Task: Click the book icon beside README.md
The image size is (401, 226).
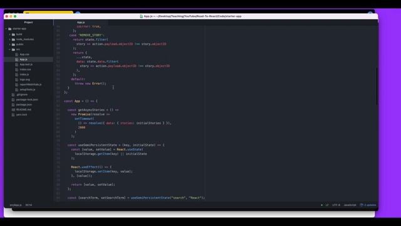Action: (13, 109)
